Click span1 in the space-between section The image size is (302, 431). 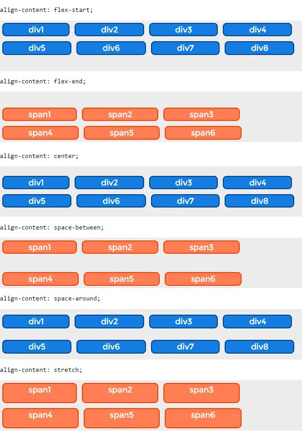tap(39, 247)
